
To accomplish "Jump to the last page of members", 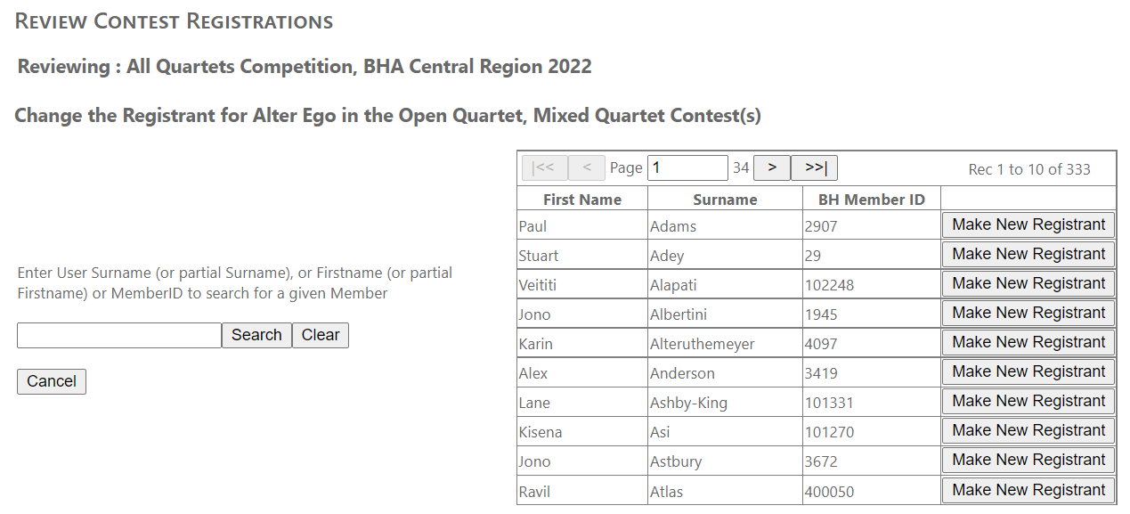I will point(814,168).
